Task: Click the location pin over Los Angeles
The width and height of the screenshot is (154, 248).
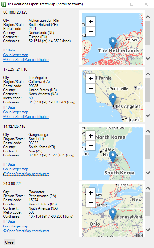Action: tap(113, 99)
